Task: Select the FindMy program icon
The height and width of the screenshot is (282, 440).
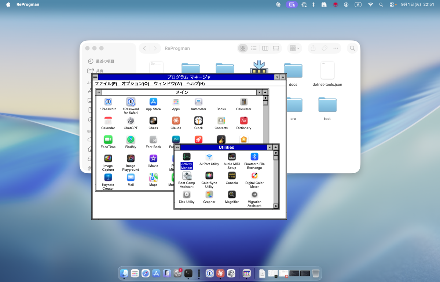Action: 131,140
